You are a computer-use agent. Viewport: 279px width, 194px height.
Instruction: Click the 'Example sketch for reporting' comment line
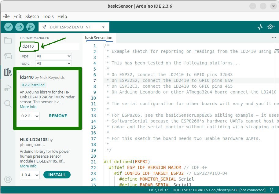193,51
